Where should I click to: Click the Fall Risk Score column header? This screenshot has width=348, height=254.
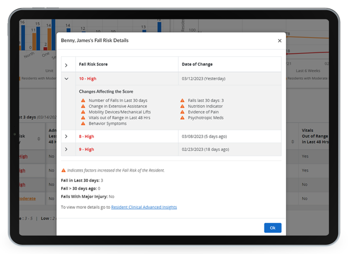click(93, 65)
